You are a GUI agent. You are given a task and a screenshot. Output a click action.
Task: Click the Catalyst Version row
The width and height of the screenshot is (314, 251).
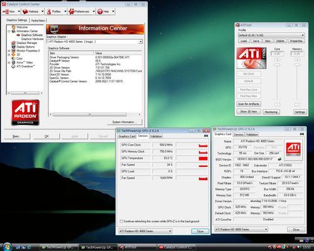click(95, 61)
